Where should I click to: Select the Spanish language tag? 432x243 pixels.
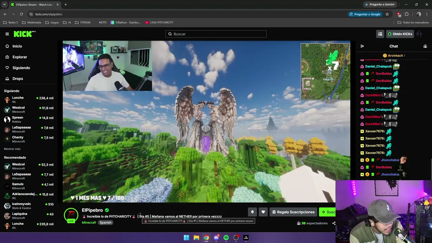click(x=105, y=223)
